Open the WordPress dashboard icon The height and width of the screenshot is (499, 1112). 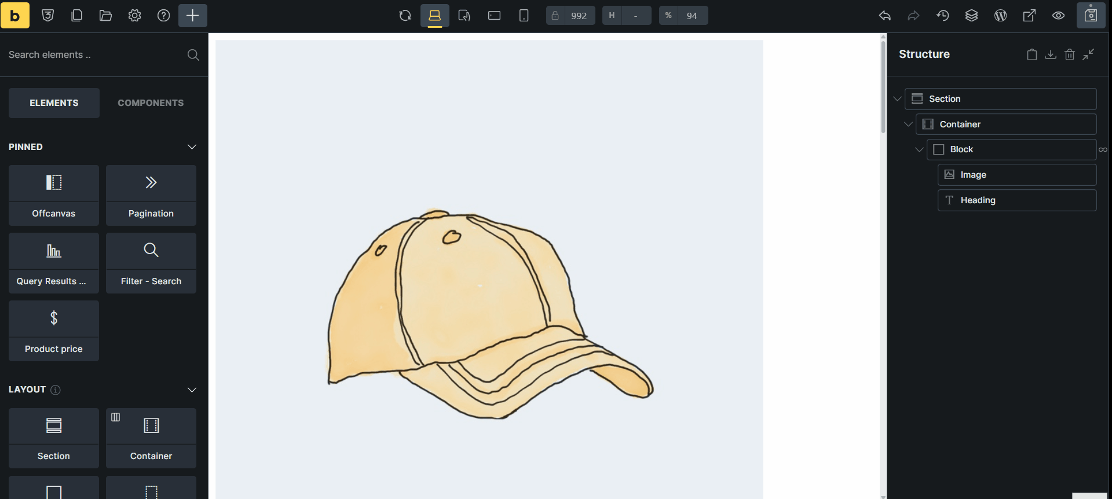1001,16
